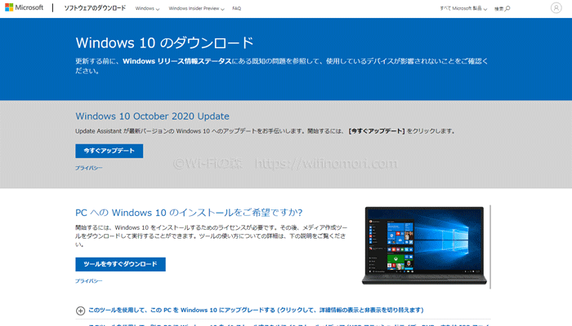
Task: Expand the Windows Insider Preview menu
Action: pyautogui.click(x=196, y=8)
